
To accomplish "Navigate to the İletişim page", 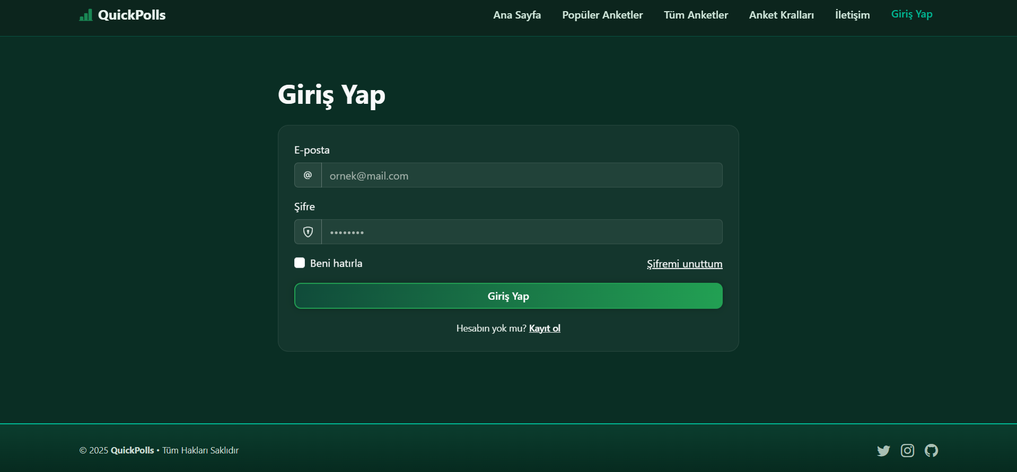I will pyautogui.click(x=852, y=15).
